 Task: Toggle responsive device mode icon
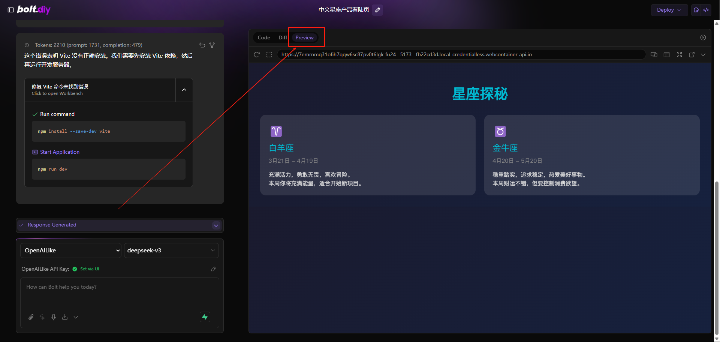pos(654,55)
